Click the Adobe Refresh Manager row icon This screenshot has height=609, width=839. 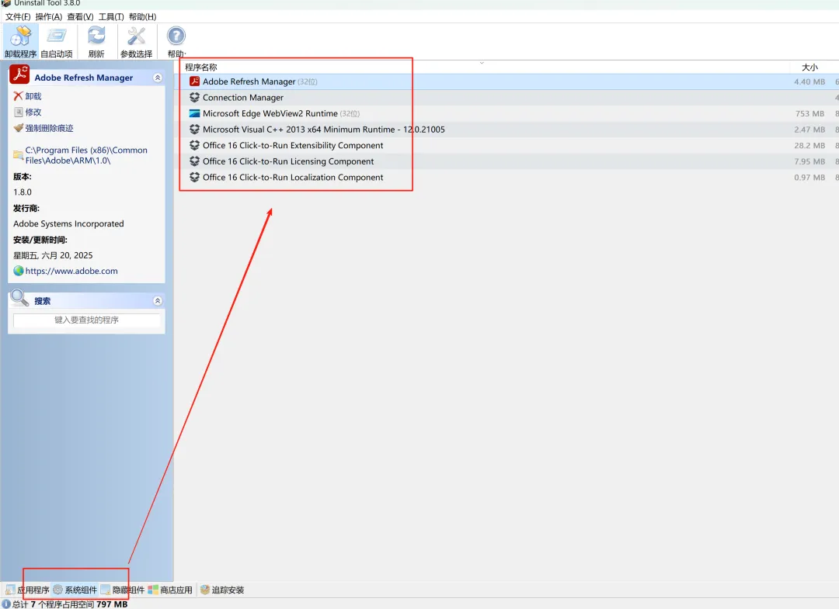(194, 81)
